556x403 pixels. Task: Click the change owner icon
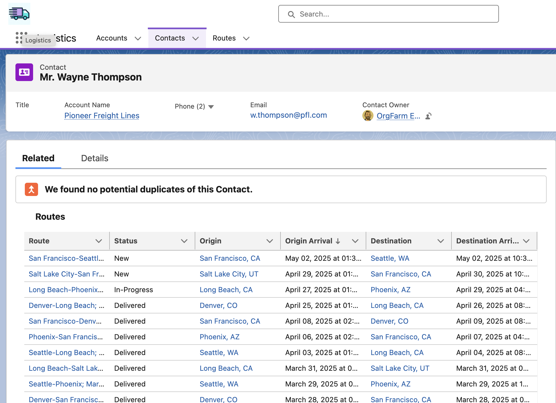(x=428, y=116)
